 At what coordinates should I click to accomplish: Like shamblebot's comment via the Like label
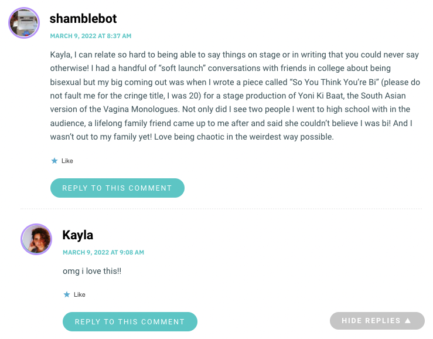[x=67, y=161]
